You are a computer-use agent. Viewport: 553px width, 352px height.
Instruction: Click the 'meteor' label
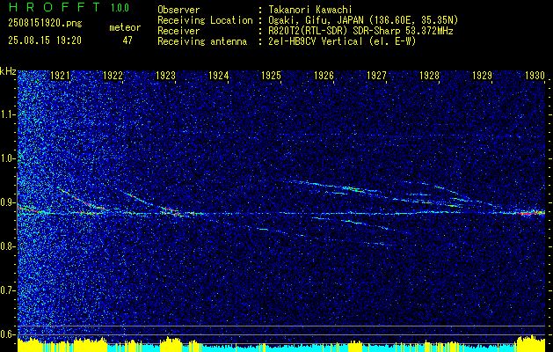pyautogui.click(x=125, y=27)
